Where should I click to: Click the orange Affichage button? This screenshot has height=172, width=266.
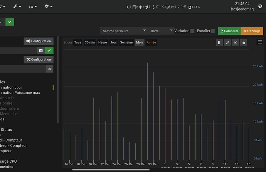252,31
